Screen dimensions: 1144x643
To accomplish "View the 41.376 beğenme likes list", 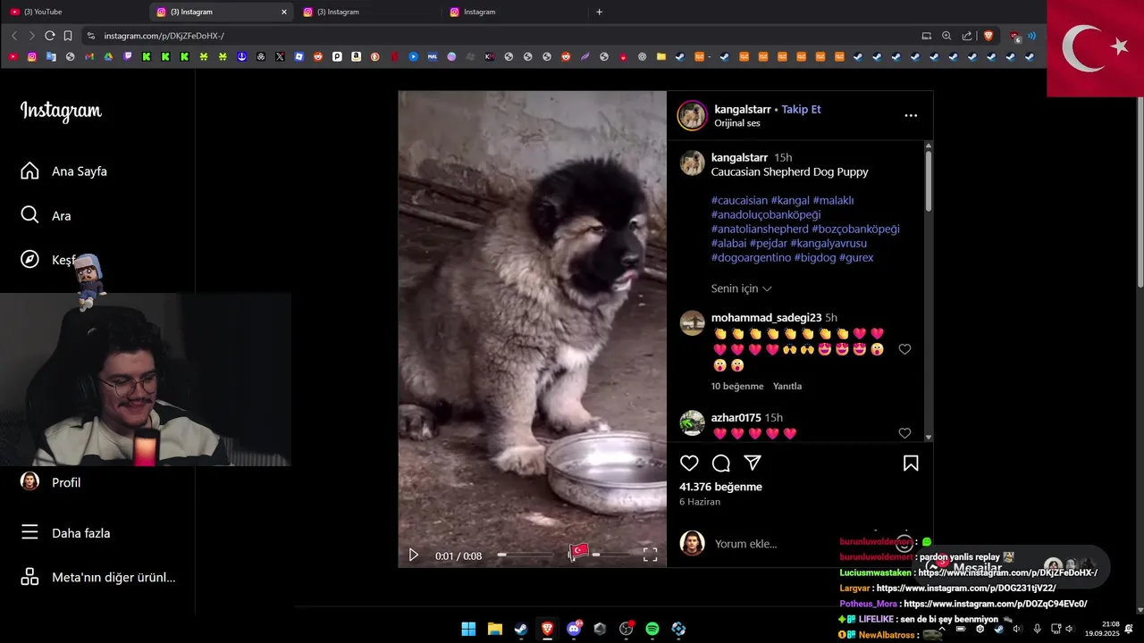I will (720, 487).
